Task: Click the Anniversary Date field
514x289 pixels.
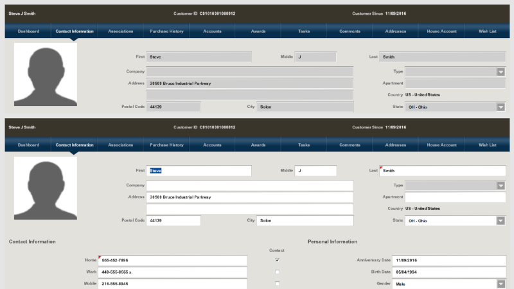Action: [449, 260]
